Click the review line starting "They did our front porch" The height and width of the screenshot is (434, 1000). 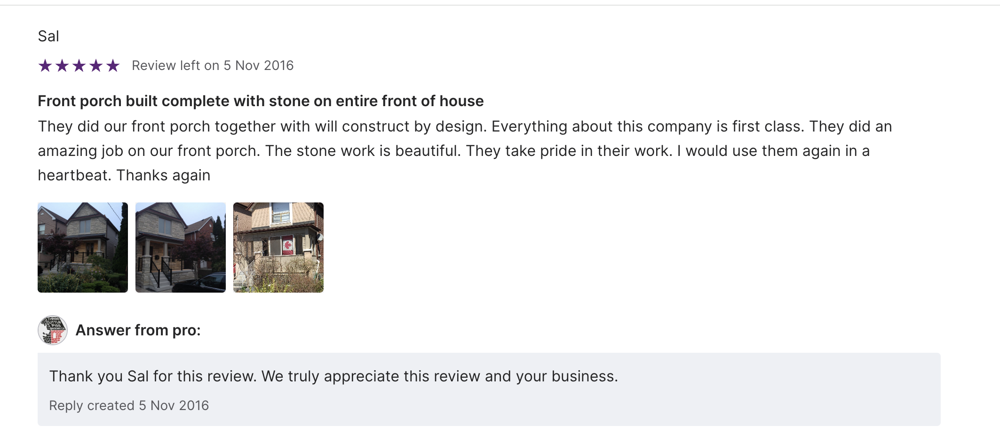coord(465,126)
